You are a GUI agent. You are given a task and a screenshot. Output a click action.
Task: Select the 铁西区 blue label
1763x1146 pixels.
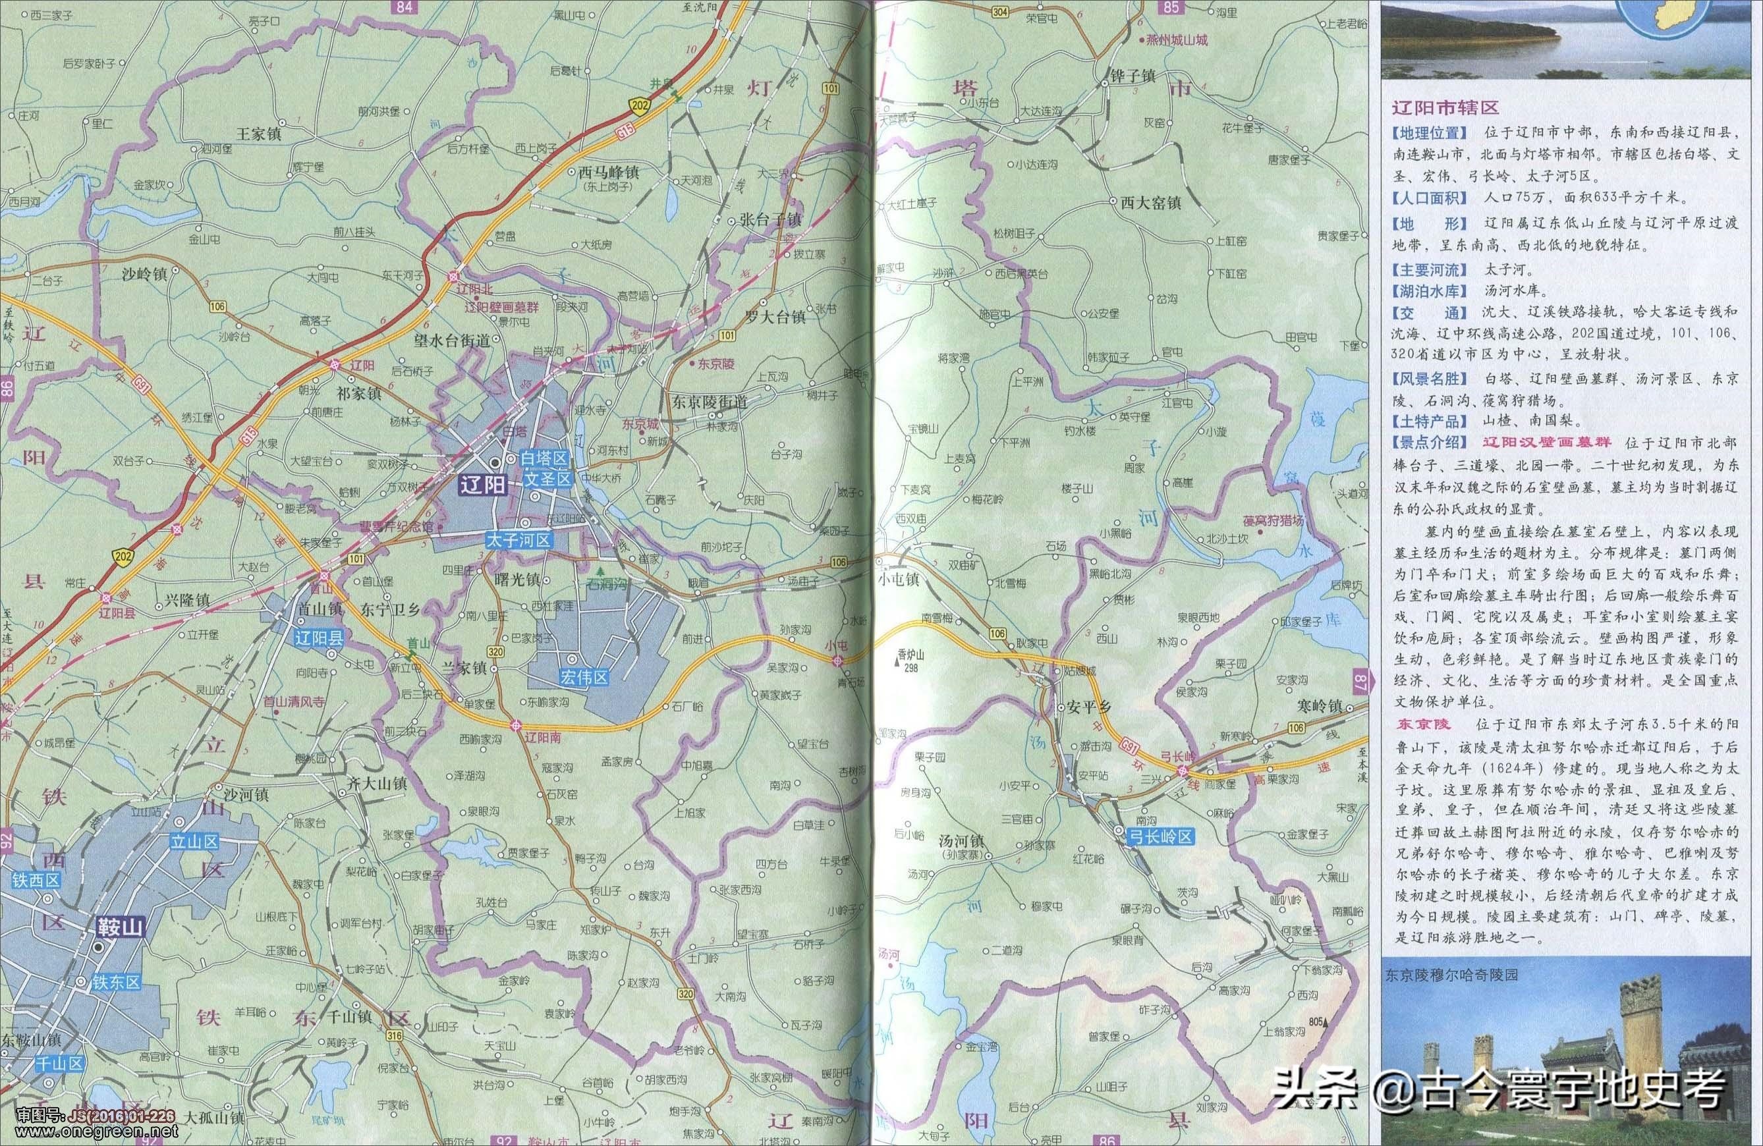click(35, 881)
